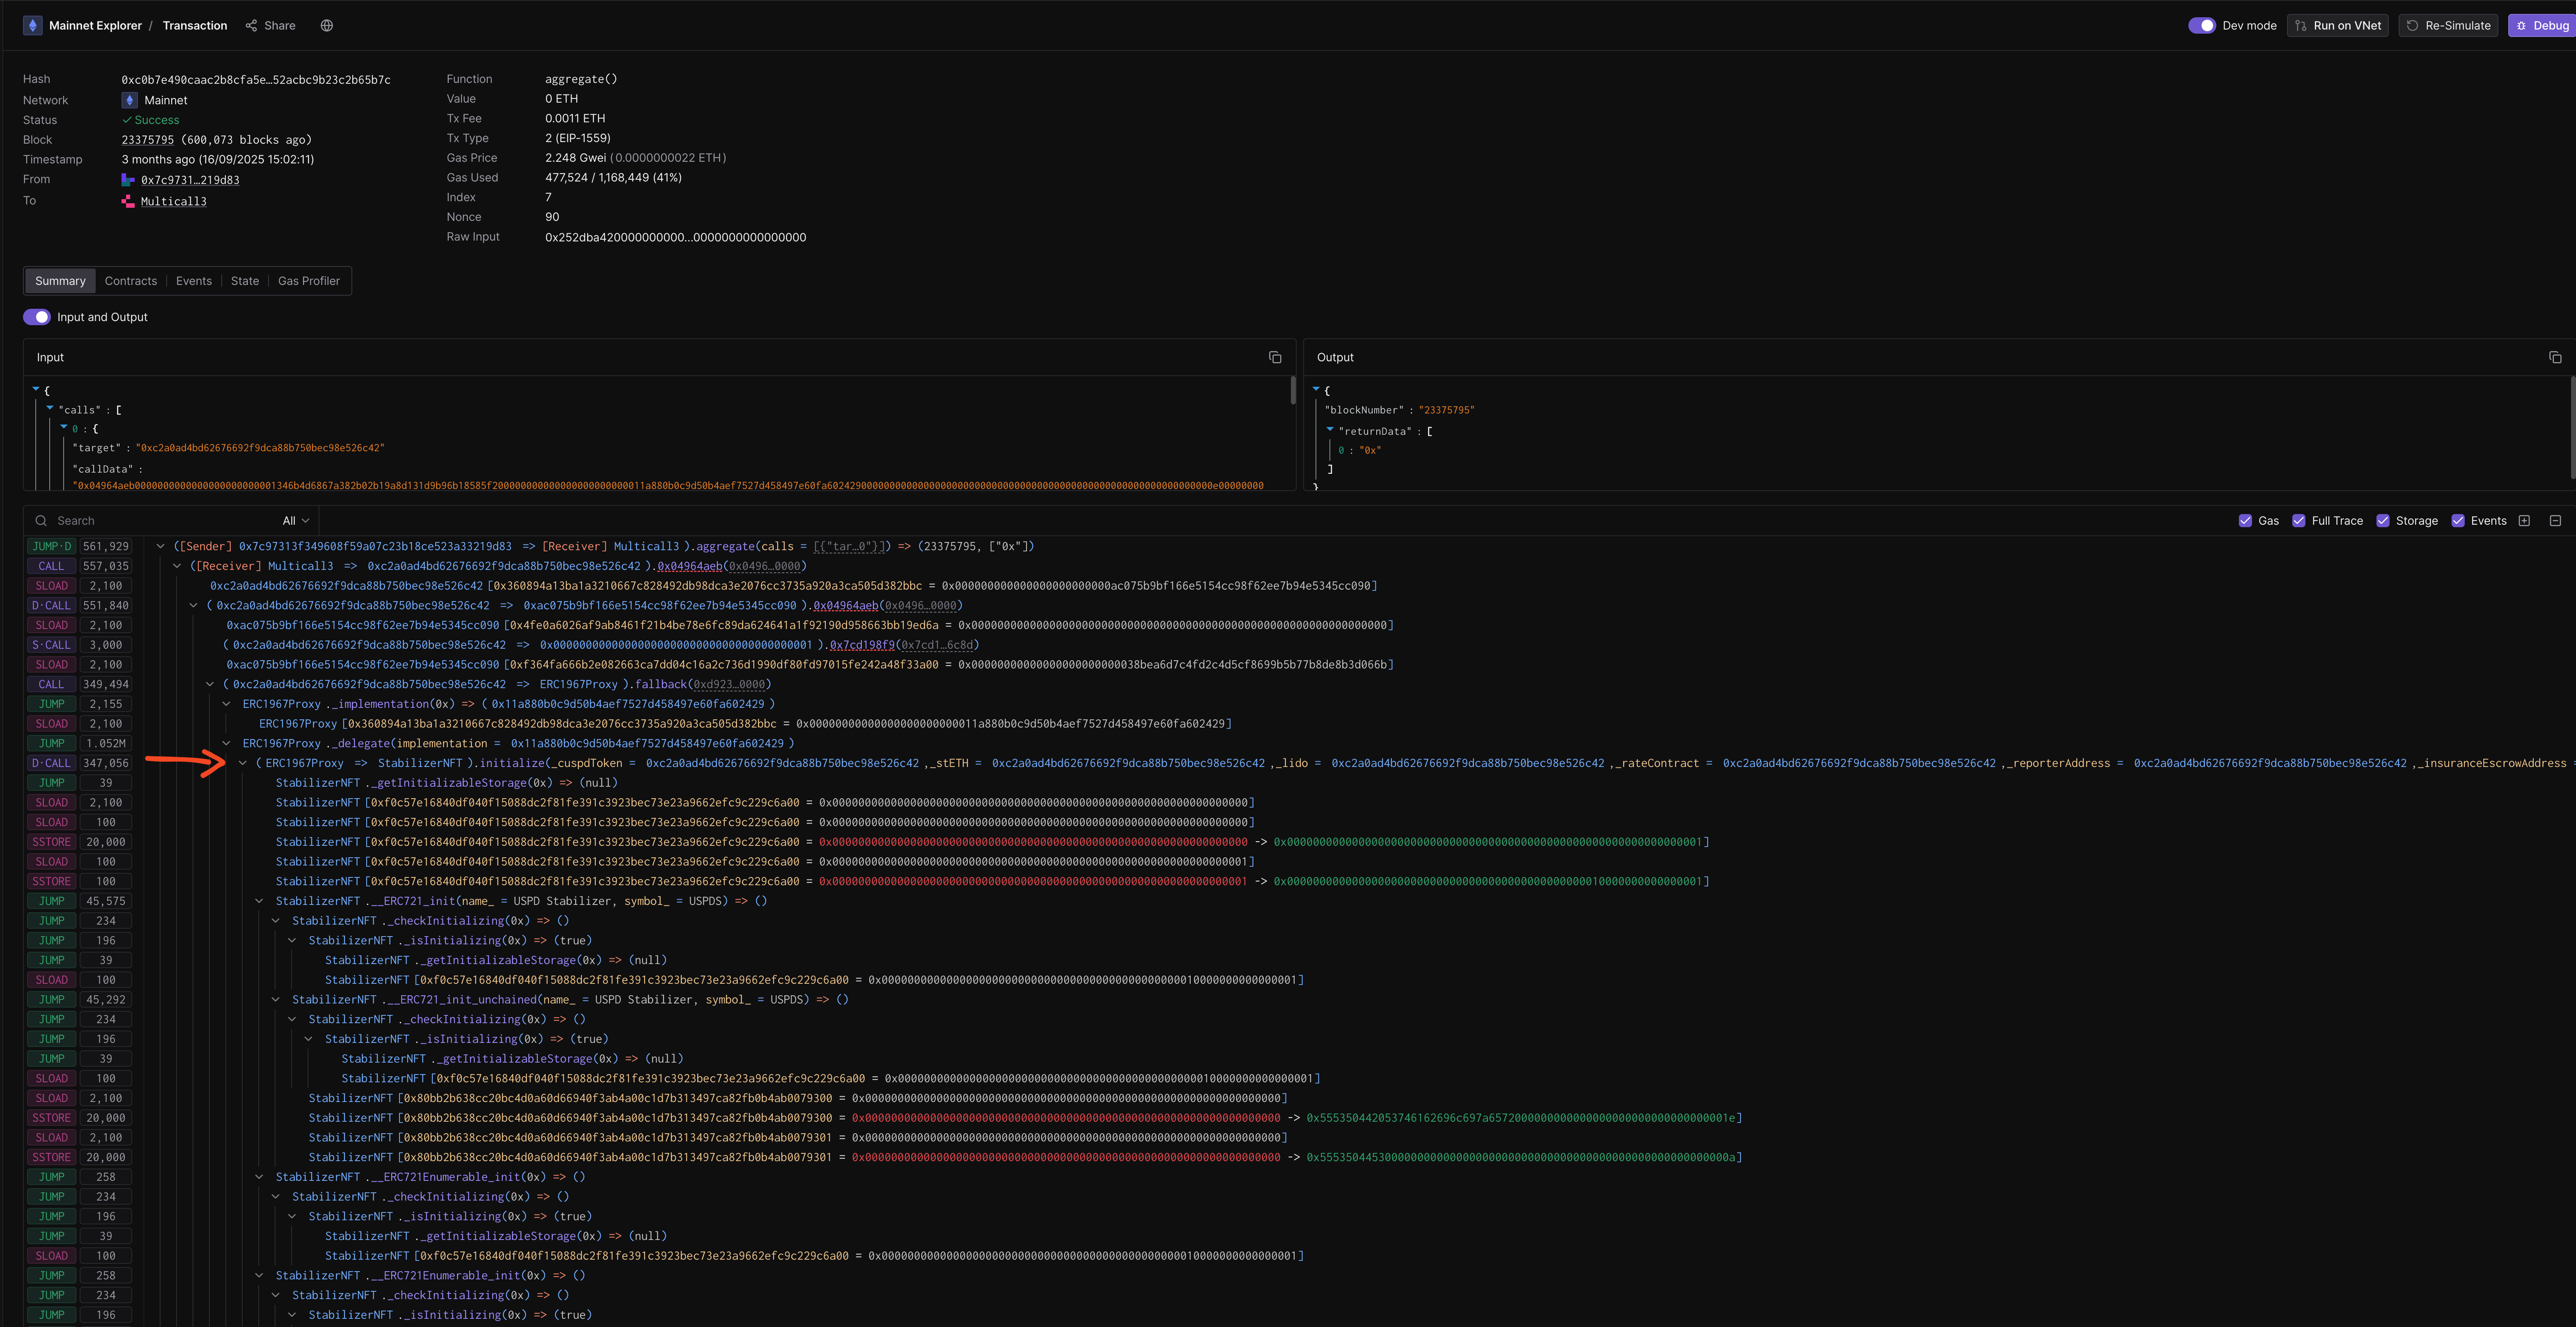Switch to the Events tab

(x=193, y=281)
